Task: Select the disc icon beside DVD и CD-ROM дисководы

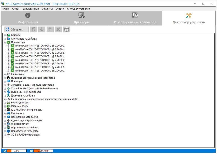Action: click(8, 92)
